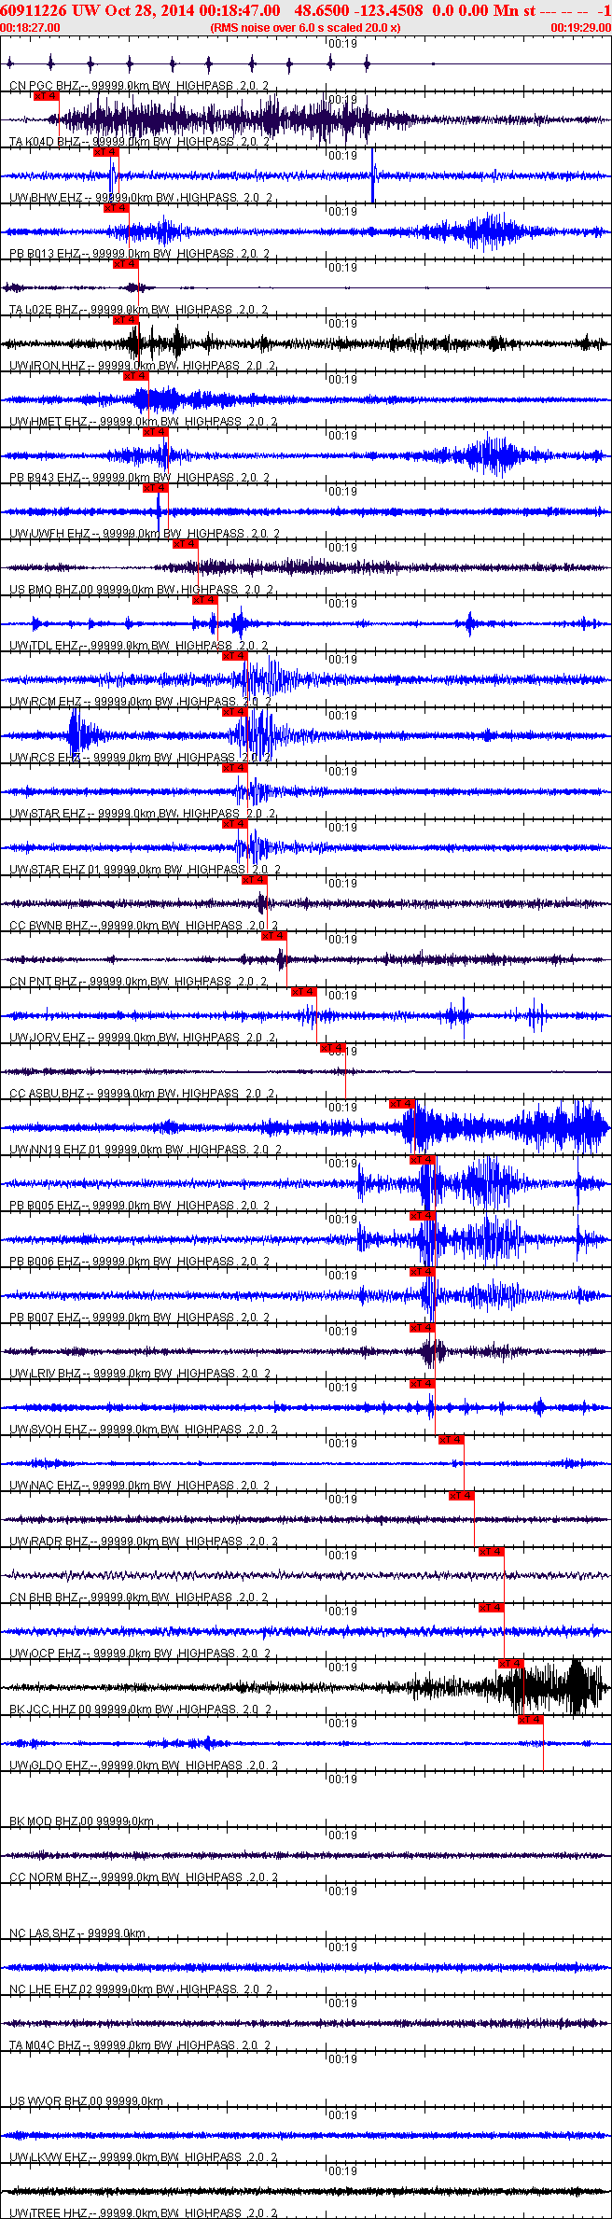612x2219 pixels.
Task: Click red pick marker on CN PNT trace
Action: (x=274, y=935)
